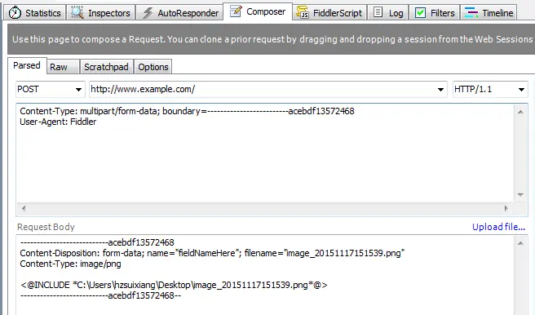Click the Upload file... link
The height and width of the screenshot is (315, 535).
[x=498, y=227]
